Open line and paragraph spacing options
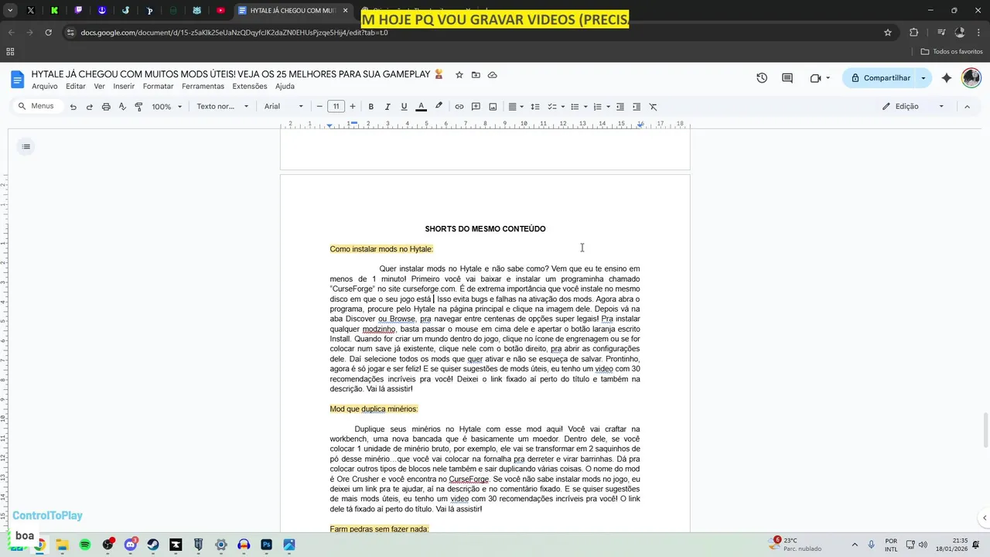 pyautogui.click(x=535, y=107)
